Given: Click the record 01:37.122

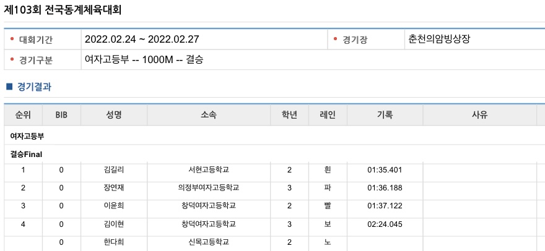Looking at the screenshot, I should pos(385,206).
